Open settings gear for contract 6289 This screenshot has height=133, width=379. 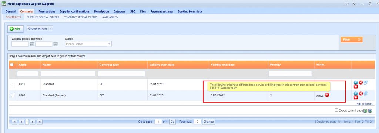click(356, 94)
